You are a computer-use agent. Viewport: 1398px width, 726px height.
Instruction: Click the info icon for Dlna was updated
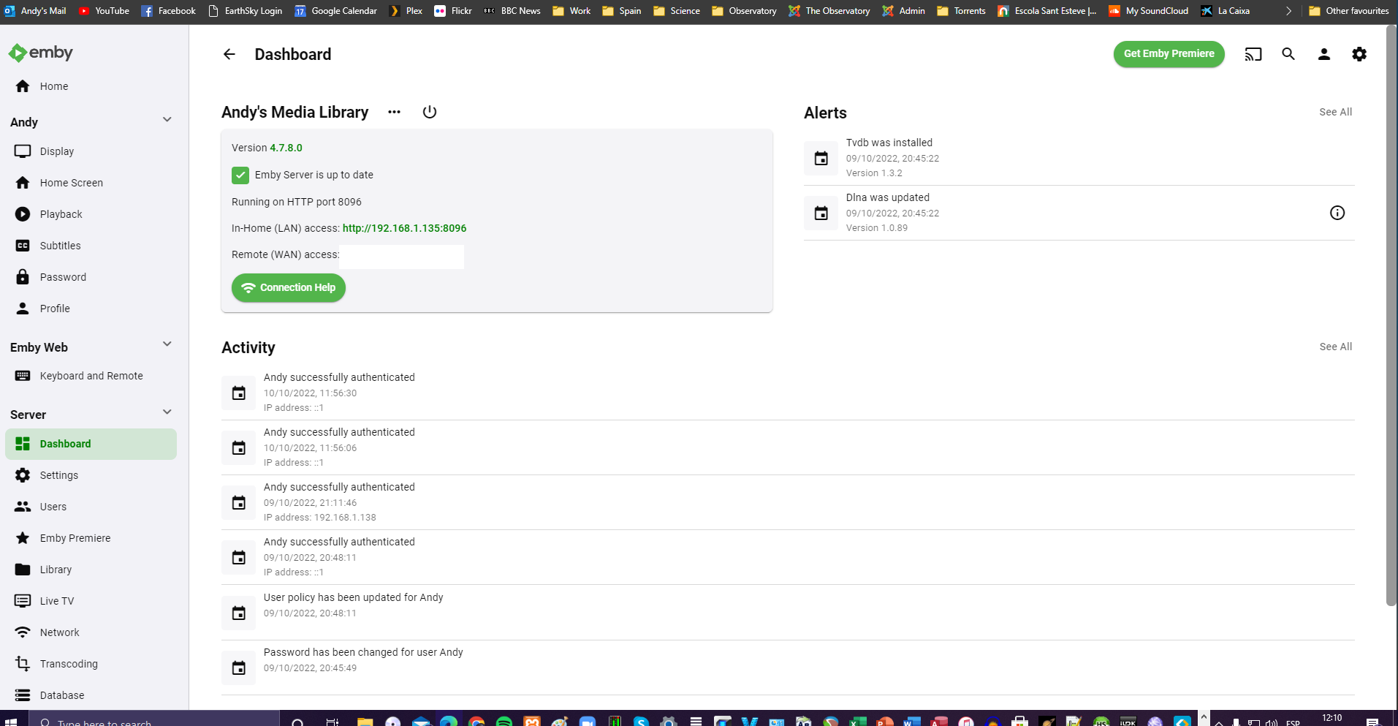pyautogui.click(x=1337, y=213)
